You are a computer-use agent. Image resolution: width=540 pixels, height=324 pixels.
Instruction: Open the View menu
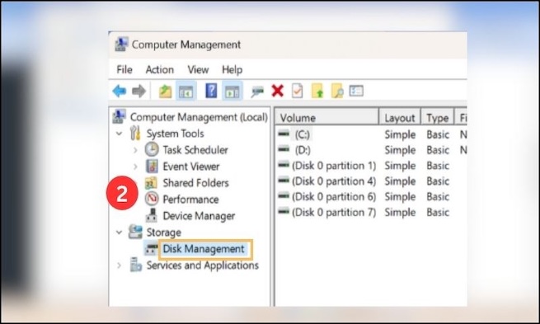point(198,69)
